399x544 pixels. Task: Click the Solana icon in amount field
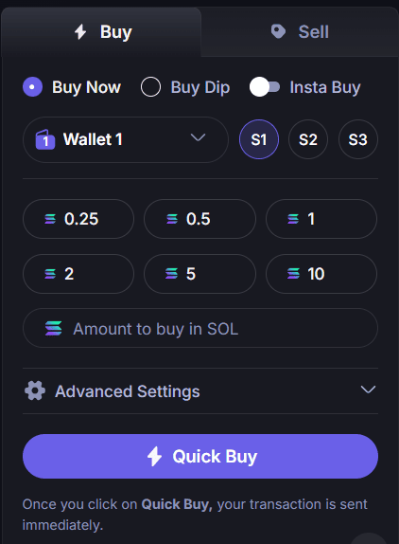pyautogui.click(x=53, y=328)
